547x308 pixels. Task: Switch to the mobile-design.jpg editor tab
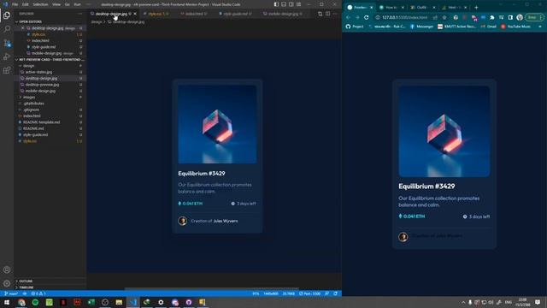pyautogui.click(x=283, y=14)
